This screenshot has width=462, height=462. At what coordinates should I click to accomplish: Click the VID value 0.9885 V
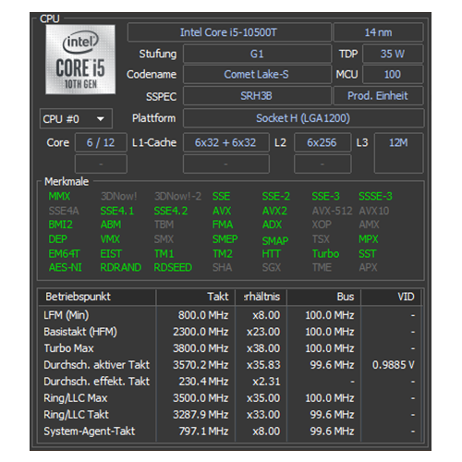tap(394, 365)
